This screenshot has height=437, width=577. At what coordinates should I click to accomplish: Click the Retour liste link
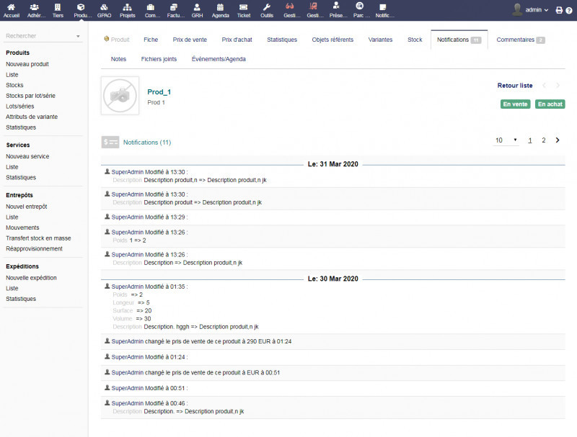click(x=515, y=86)
